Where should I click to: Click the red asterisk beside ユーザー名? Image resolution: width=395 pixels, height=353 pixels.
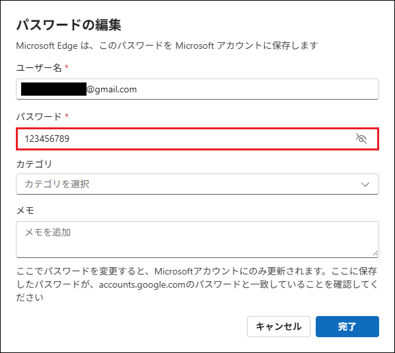click(67, 67)
